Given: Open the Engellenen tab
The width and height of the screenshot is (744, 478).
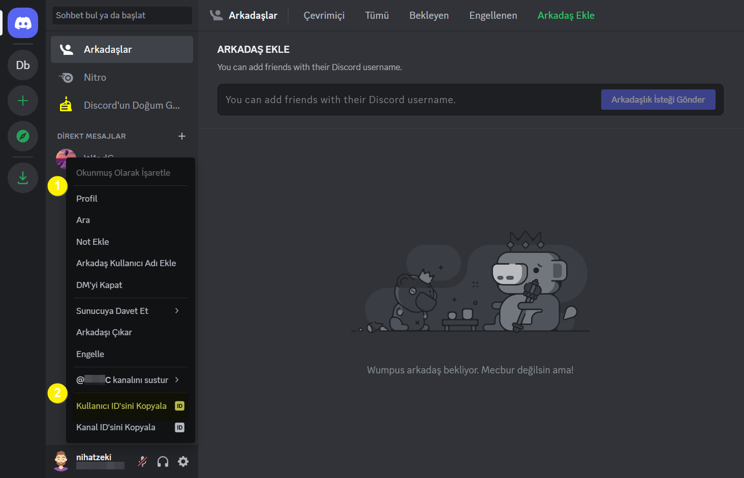Looking at the screenshot, I should 493,15.
